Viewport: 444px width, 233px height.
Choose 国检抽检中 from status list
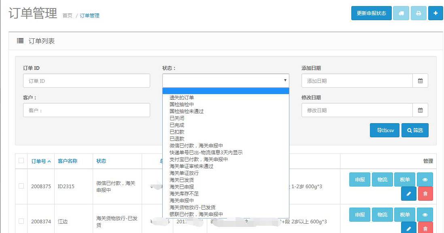(181, 105)
